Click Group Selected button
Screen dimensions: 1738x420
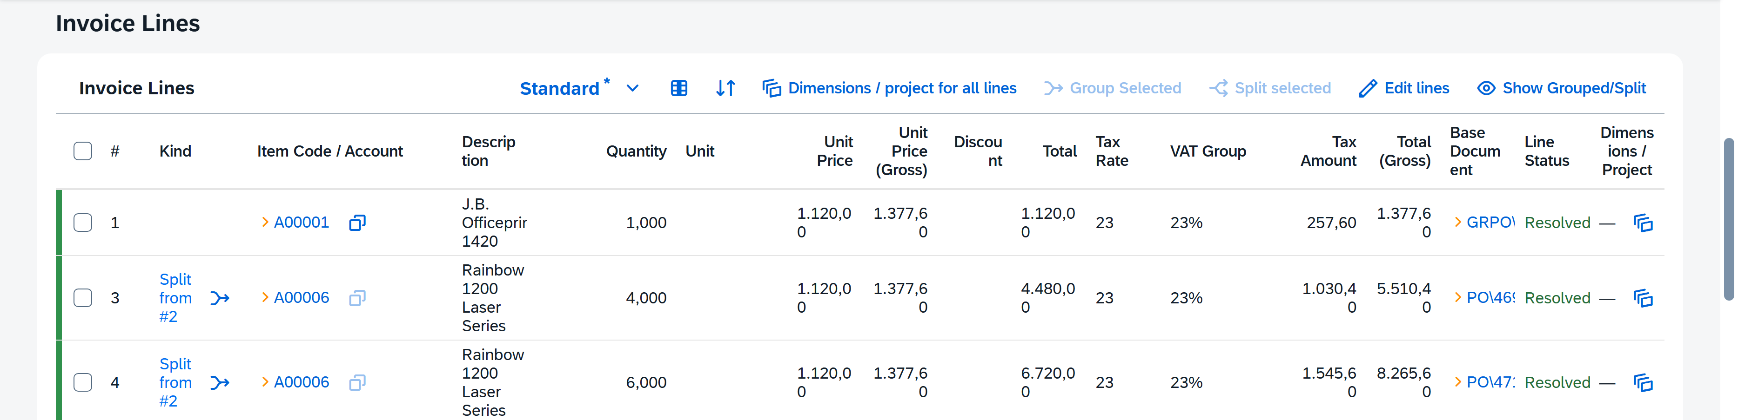pyautogui.click(x=1112, y=88)
